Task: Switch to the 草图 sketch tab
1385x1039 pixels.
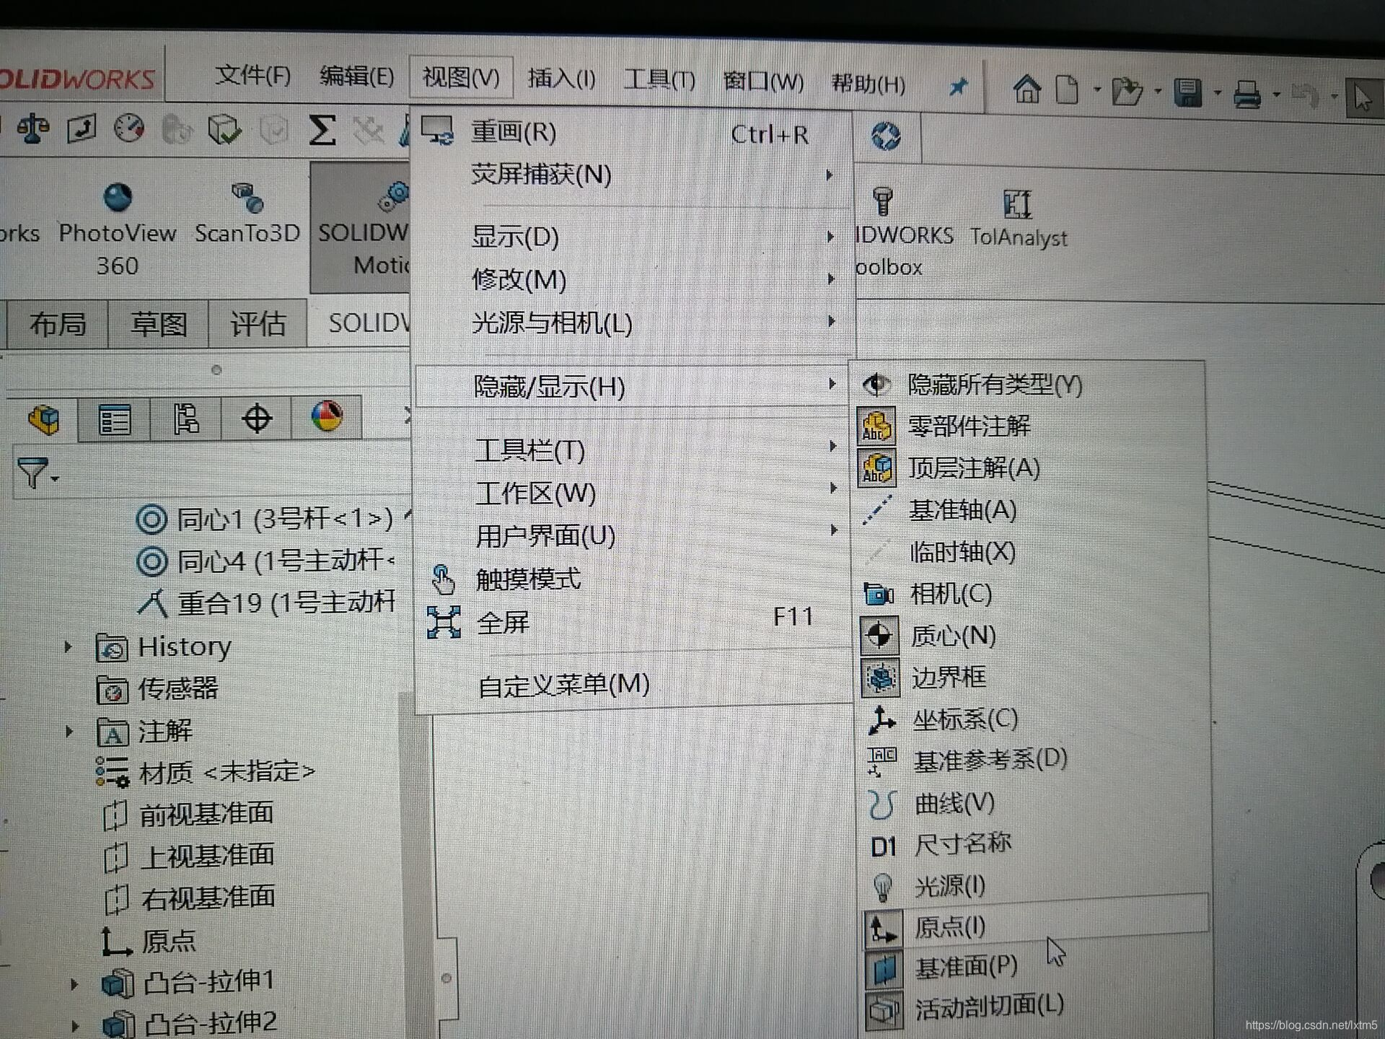Action: [158, 324]
